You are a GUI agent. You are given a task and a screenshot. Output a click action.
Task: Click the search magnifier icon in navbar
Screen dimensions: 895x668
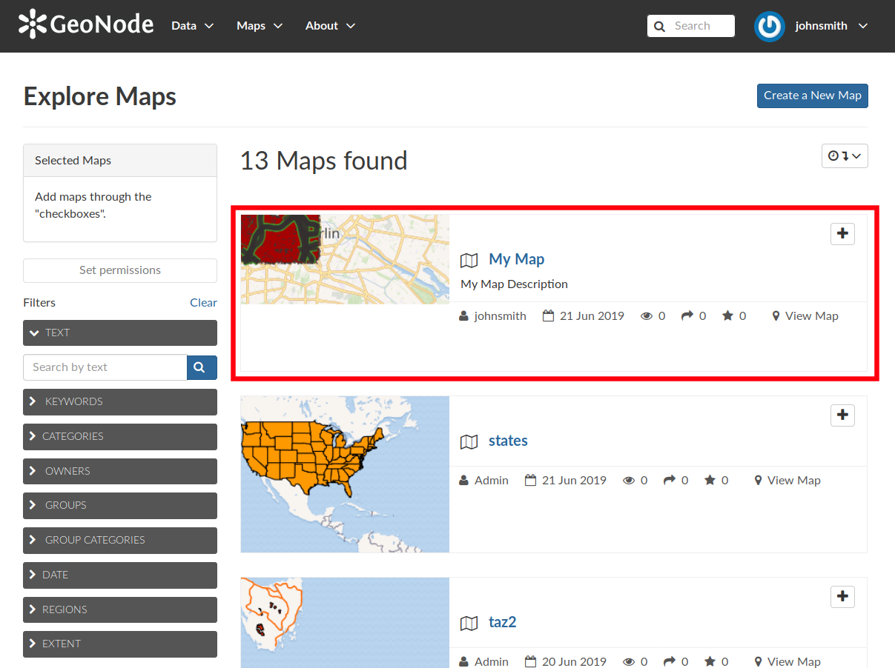[x=659, y=26]
